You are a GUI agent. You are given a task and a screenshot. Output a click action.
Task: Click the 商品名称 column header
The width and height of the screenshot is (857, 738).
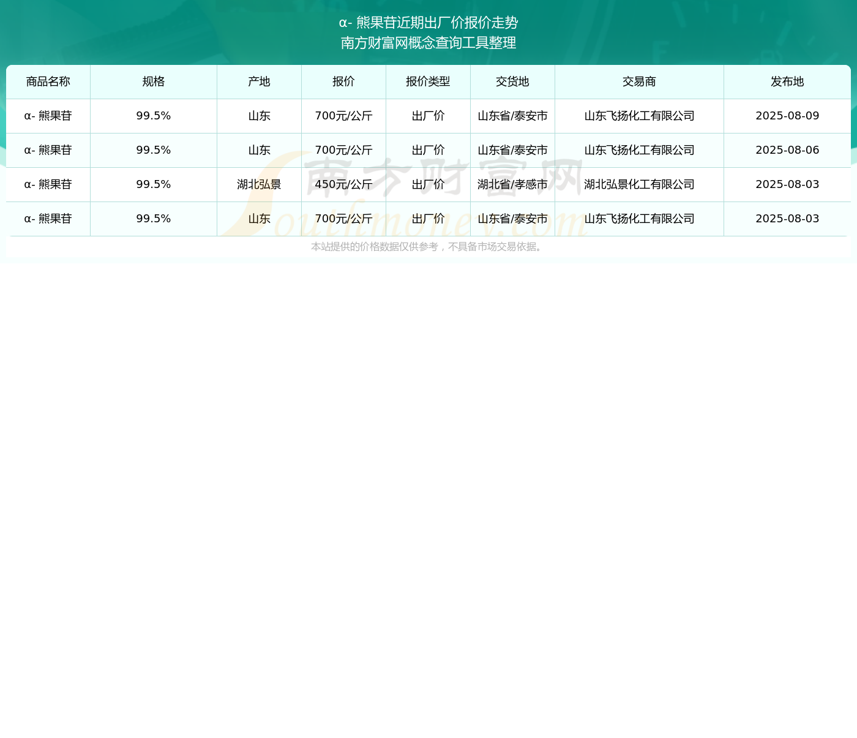(x=48, y=81)
